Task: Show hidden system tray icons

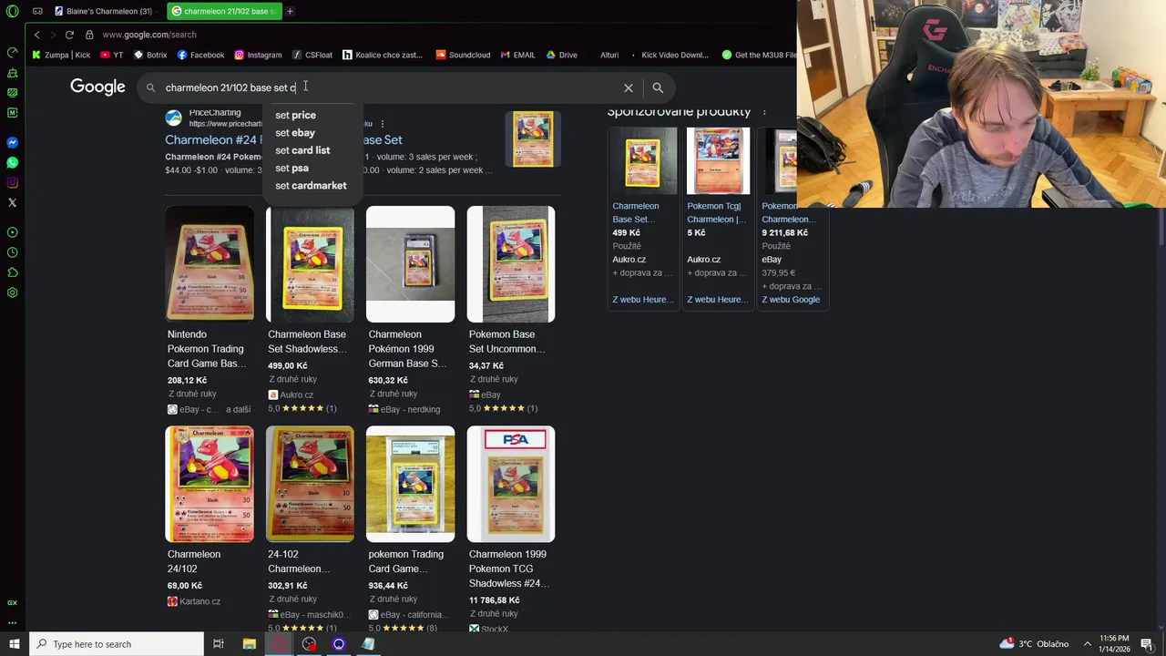Action: coord(1087,644)
